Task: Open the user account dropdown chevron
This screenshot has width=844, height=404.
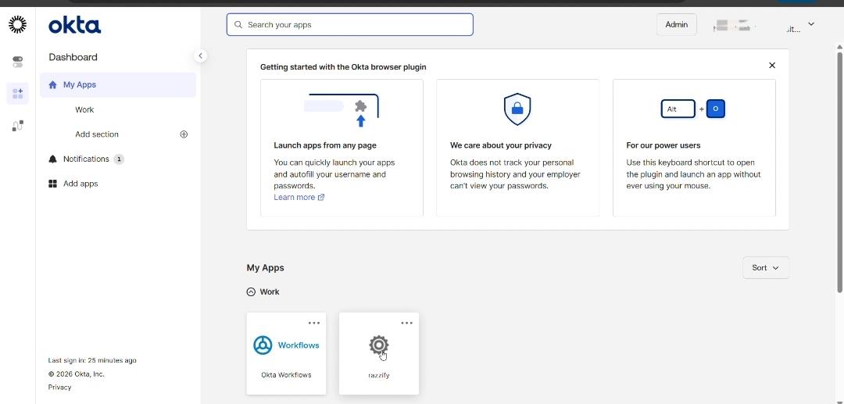Action: (811, 24)
